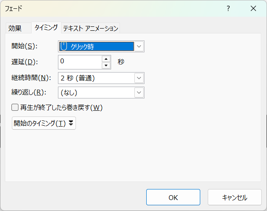Viewport: 267px width, 211px height.
Task: Click the double-arrow icon on 開始のタイミング
Action: 71,123
